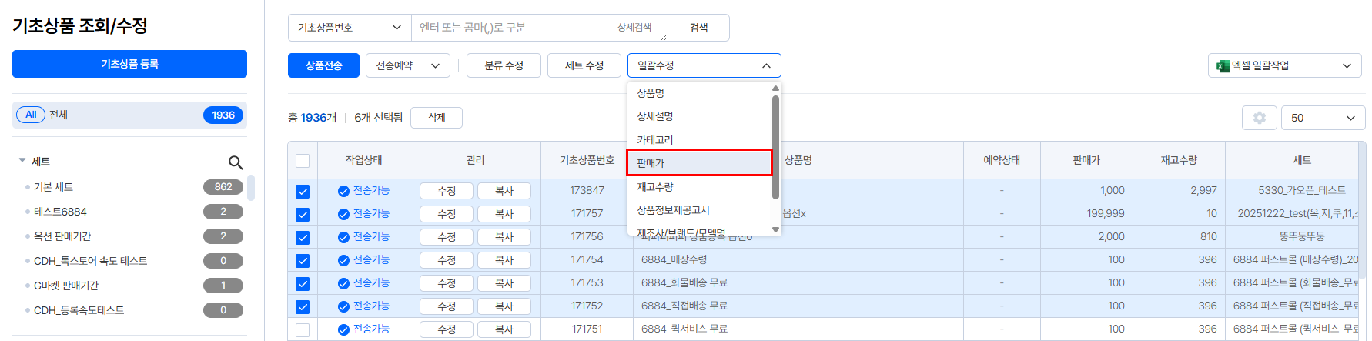The image size is (1372, 341).
Task: Select the 기본 세트 item in sidebar
Action: click(54, 187)
